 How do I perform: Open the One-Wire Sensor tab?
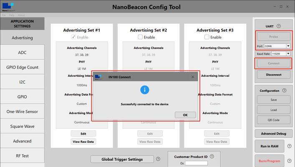[x=22, y=111]
